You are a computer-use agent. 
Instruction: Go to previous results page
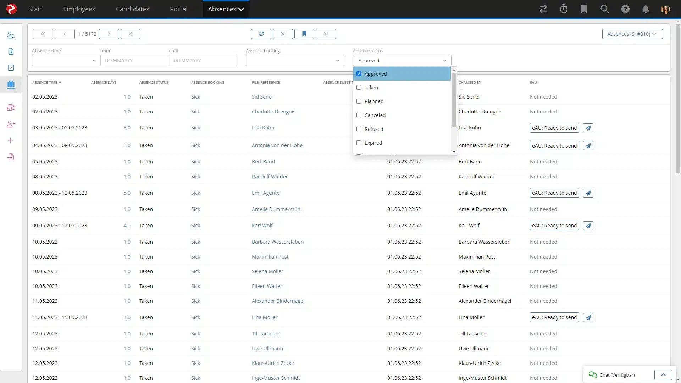point(65,34)
